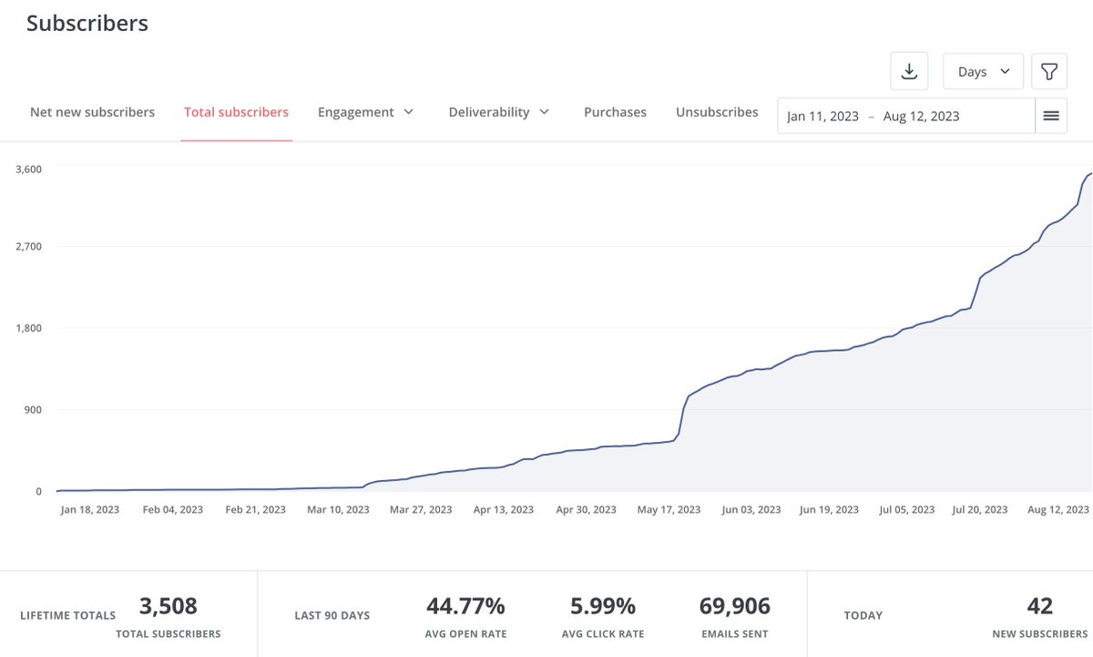Click the Total subscribers tab
The width and height of the screenshot is (1093, 657).
coord(236,111)
